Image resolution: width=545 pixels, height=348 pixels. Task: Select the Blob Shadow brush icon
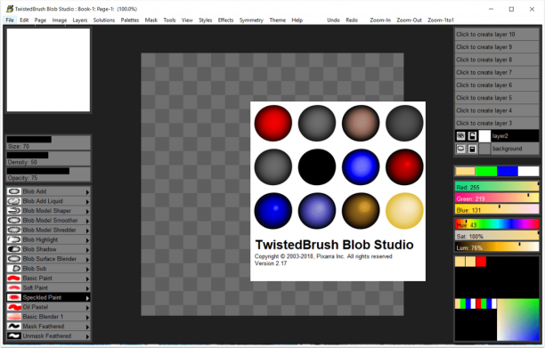[x=14, y=249]
